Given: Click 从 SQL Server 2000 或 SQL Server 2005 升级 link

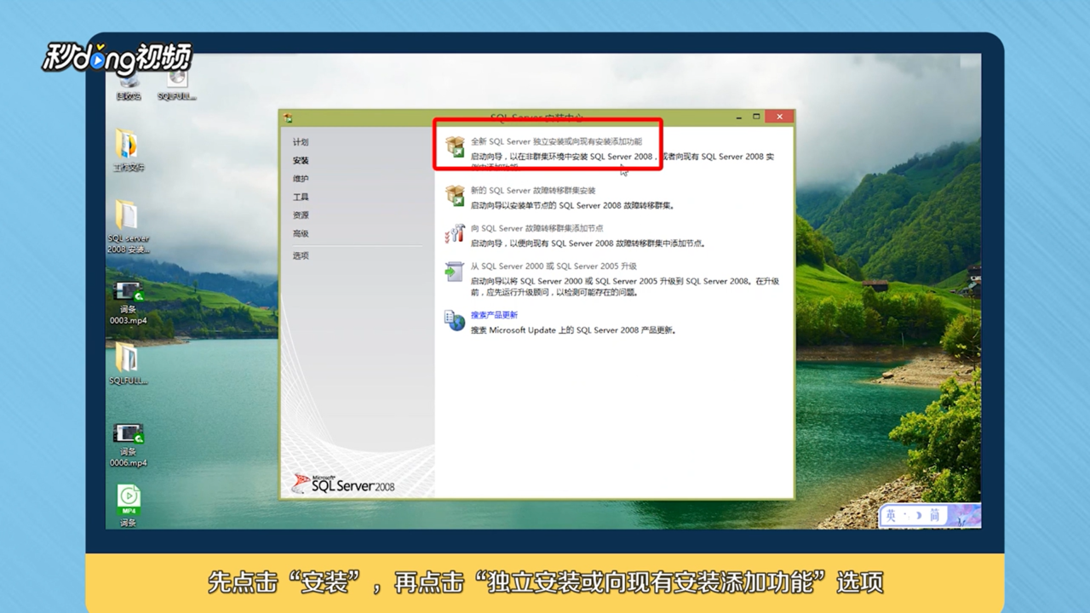Looking at the screenshot, I should tap(554, 266).
